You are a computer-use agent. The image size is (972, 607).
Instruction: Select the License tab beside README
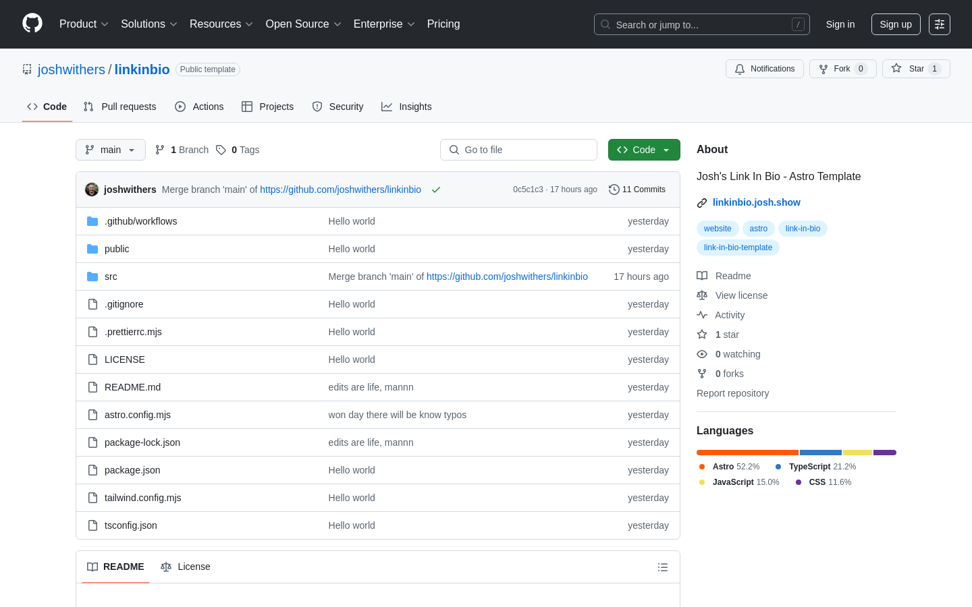(186, 567)
